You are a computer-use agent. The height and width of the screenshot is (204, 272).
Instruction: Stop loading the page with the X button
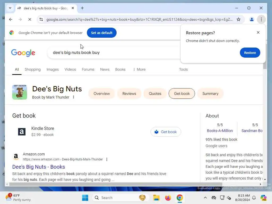pos(30,19)
